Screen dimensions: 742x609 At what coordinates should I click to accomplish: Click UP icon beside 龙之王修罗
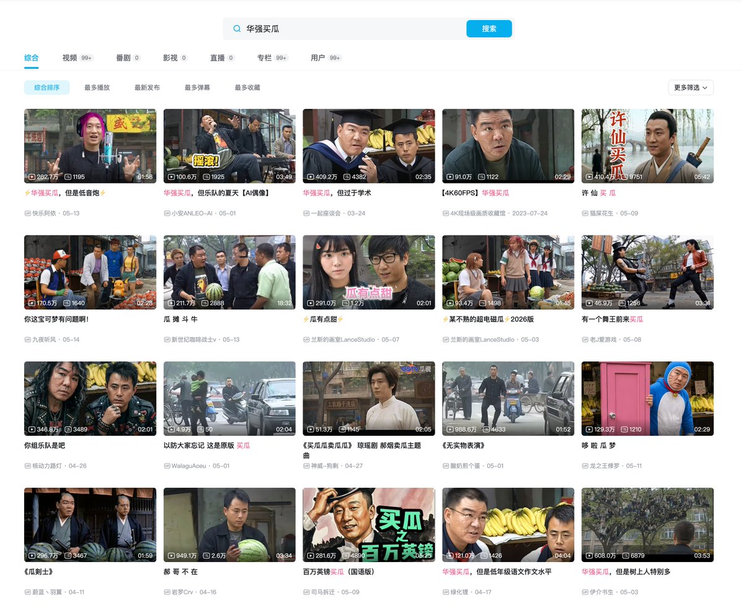click(585, 466)
